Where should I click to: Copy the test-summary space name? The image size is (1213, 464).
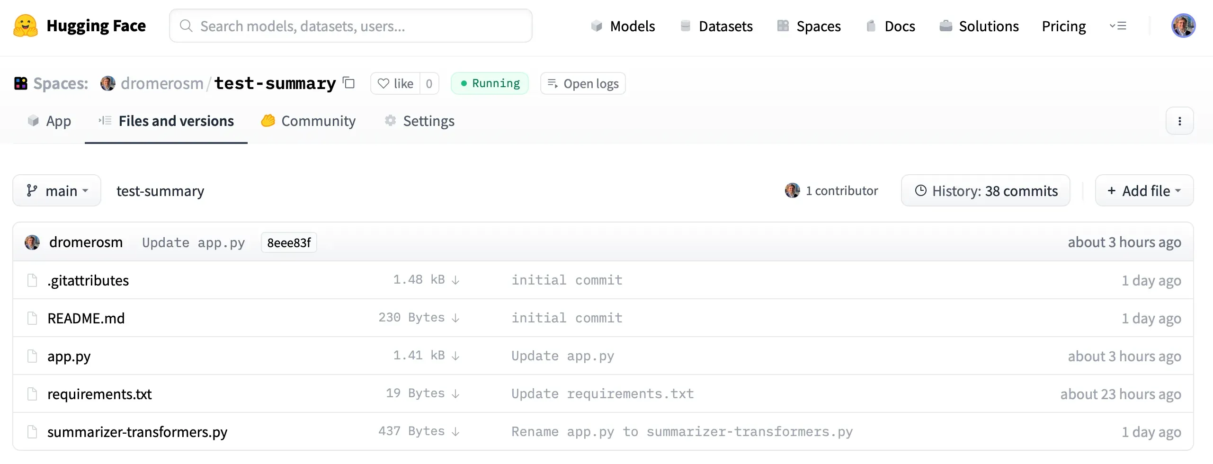[x=349, y=83]
